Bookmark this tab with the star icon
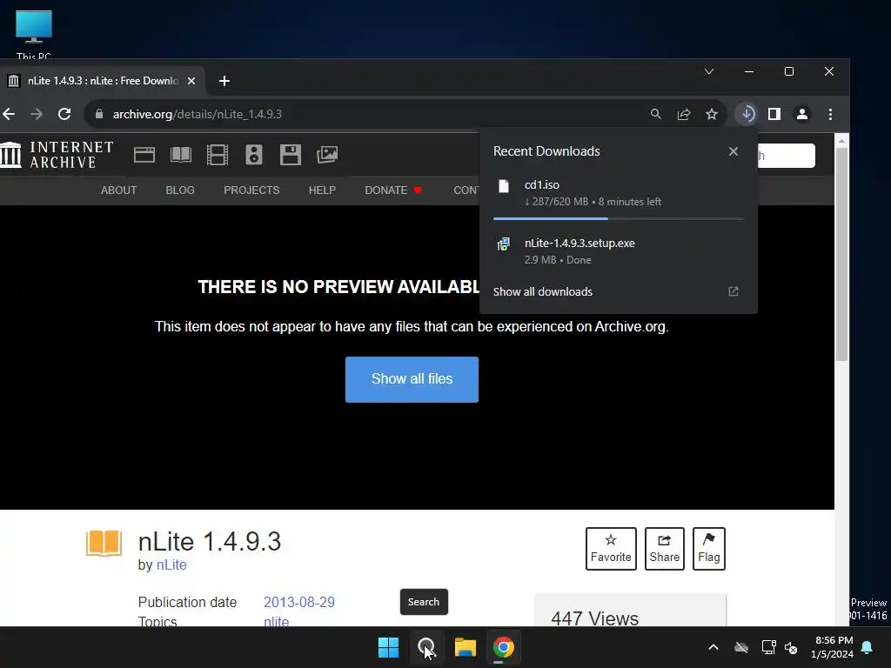891x668 pixels. click(712, 114)
